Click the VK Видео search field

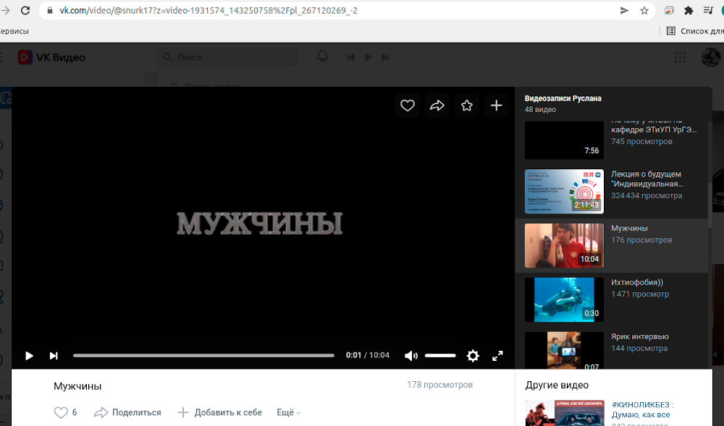(232, 57)
